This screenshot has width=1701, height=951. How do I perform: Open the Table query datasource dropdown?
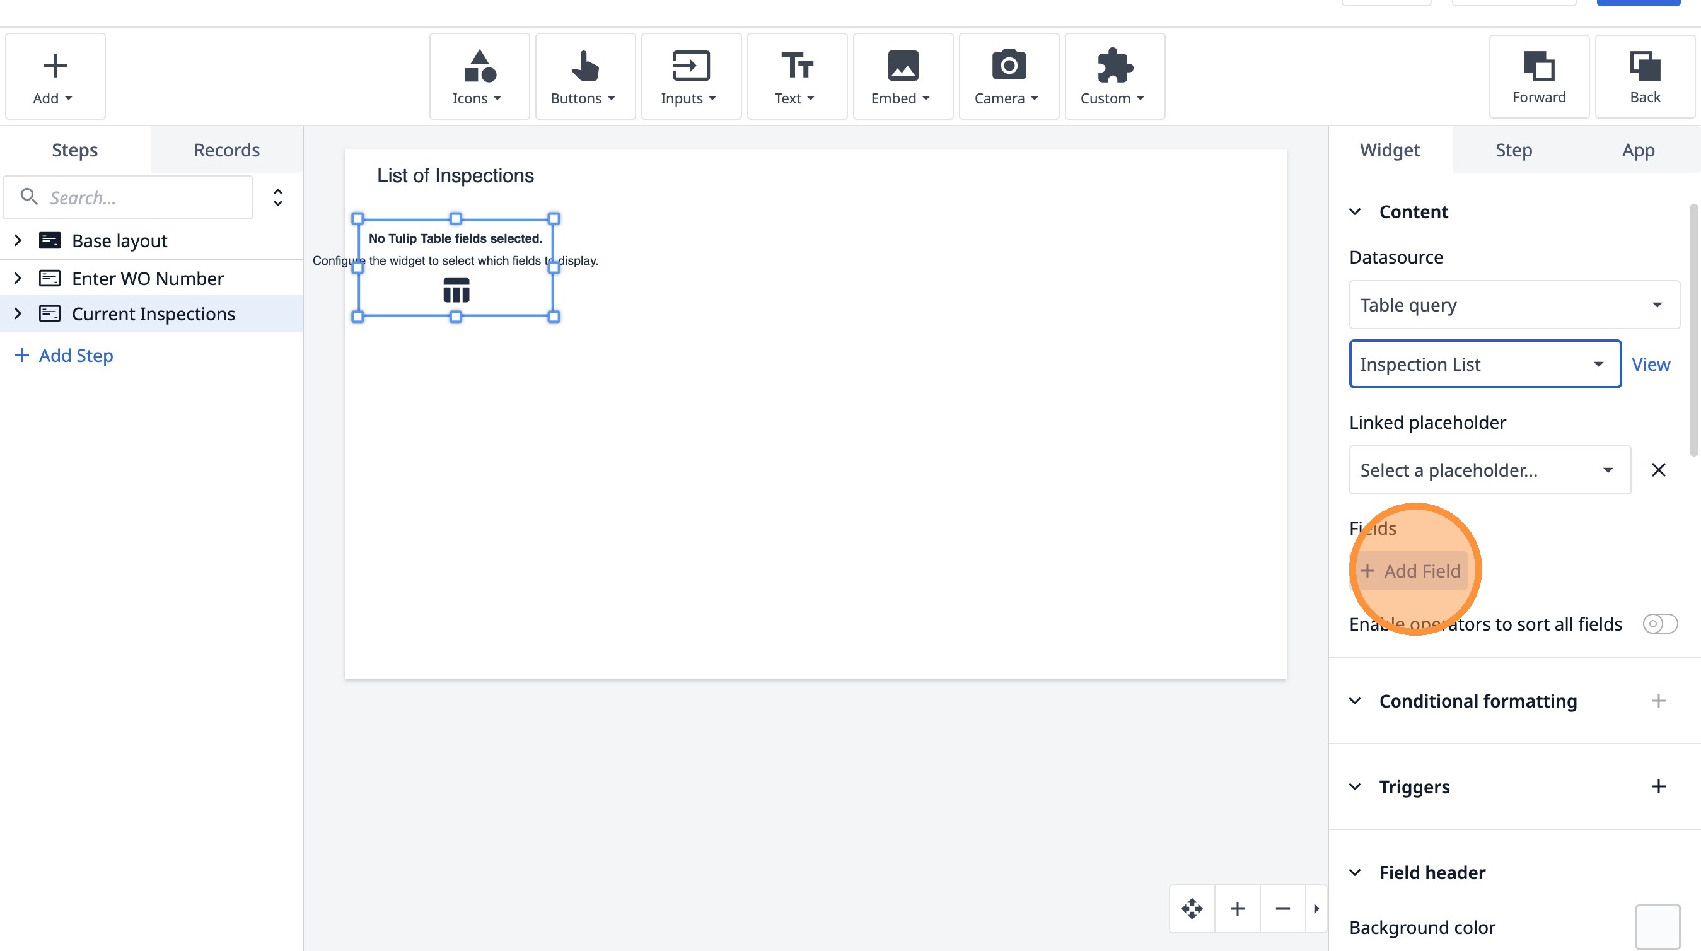[x=1514, y=305]
